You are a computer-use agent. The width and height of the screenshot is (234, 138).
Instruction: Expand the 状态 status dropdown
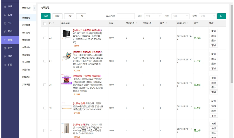(x=207, y=16)
